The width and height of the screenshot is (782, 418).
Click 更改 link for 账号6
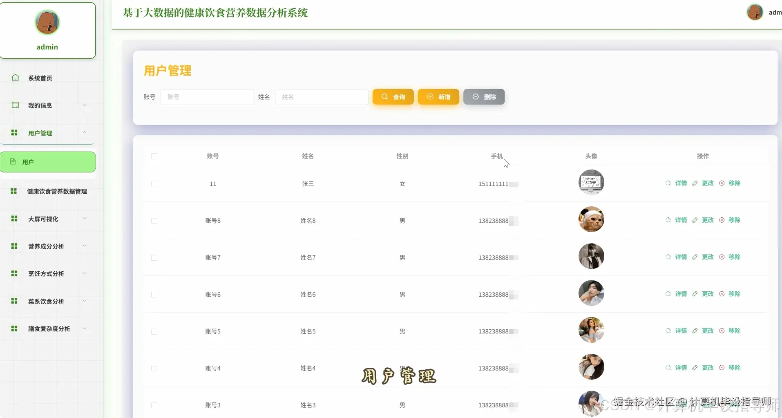click(708, 294)
